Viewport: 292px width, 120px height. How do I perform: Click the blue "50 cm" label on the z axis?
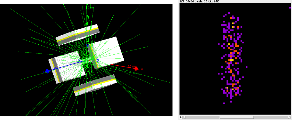[x=57, y=69]
